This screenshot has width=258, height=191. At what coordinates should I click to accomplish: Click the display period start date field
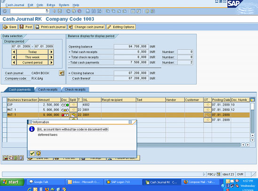pos(21,46)
